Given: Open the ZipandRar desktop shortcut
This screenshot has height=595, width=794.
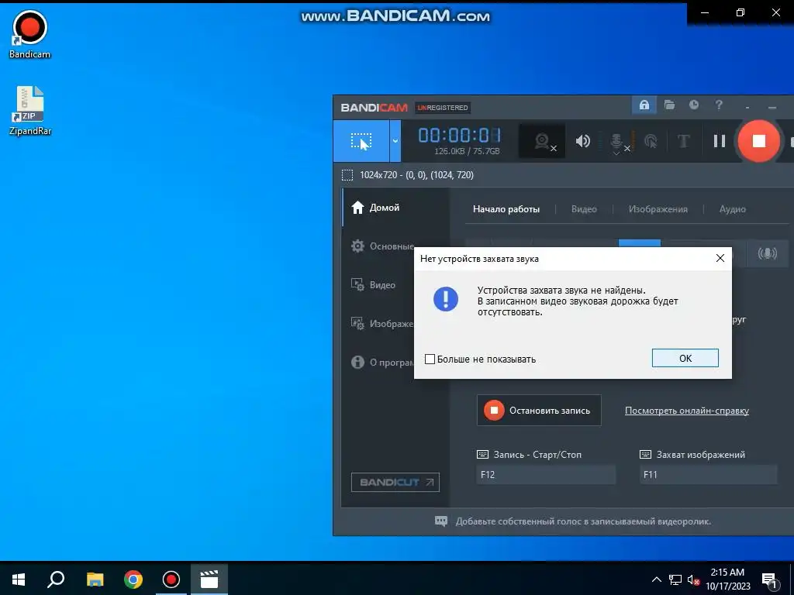Looking at the screenshot, I should pyautogui.click(x=30, y=111).
